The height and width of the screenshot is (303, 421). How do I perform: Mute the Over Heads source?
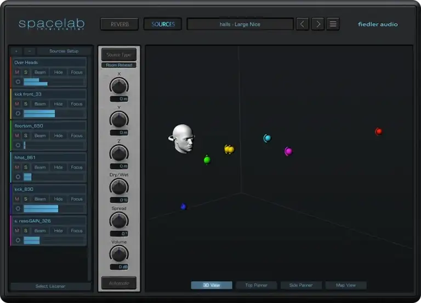coord(17,72)
